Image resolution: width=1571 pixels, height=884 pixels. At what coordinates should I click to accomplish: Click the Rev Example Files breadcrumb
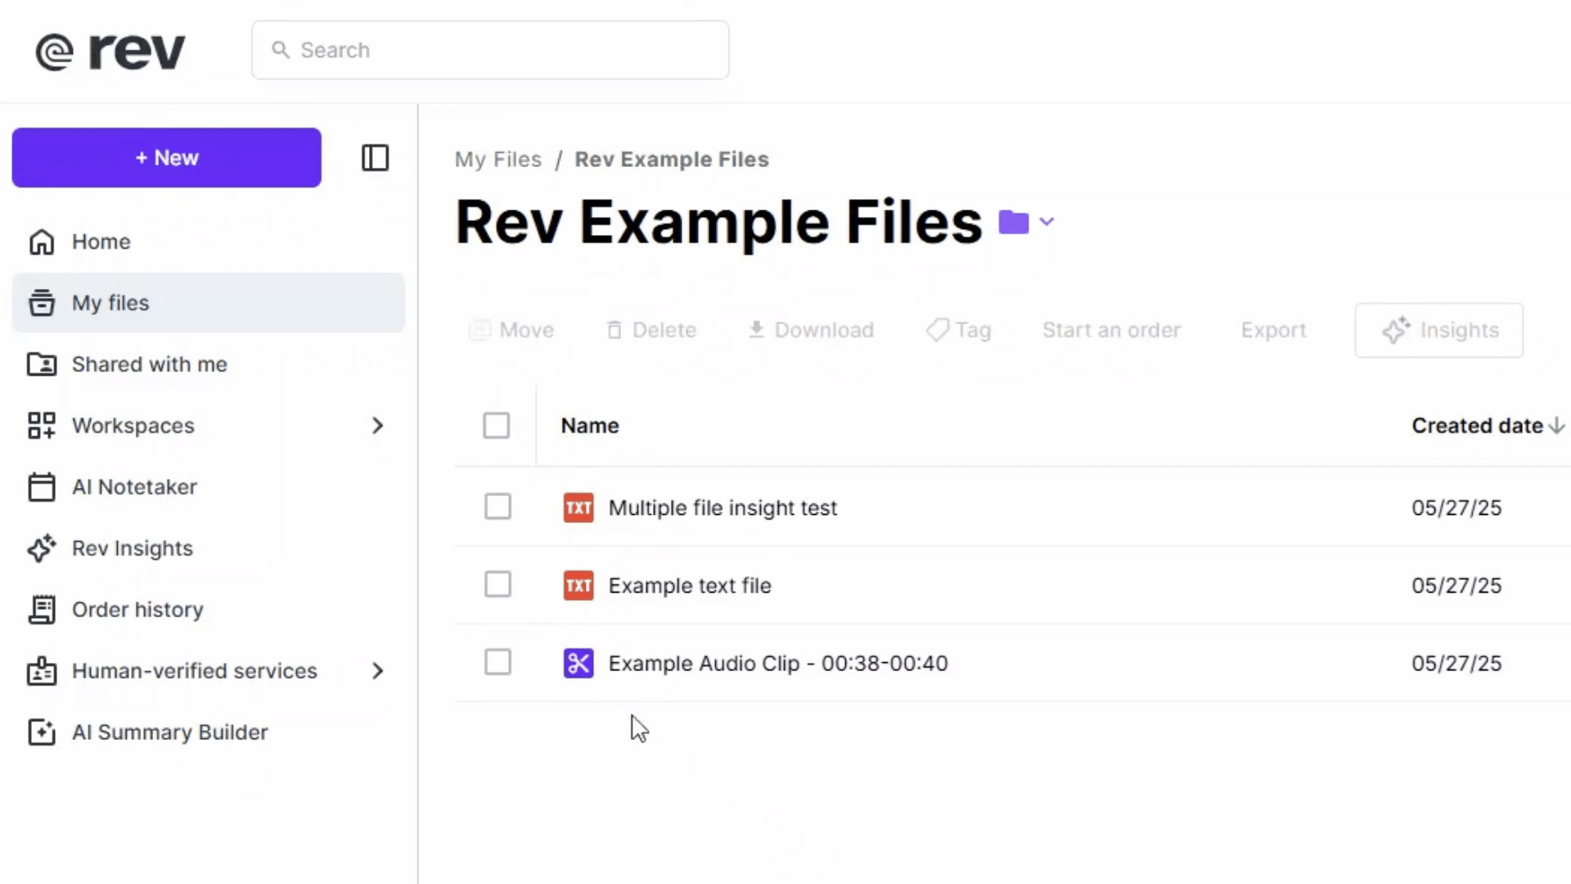[x=672, y=160]
